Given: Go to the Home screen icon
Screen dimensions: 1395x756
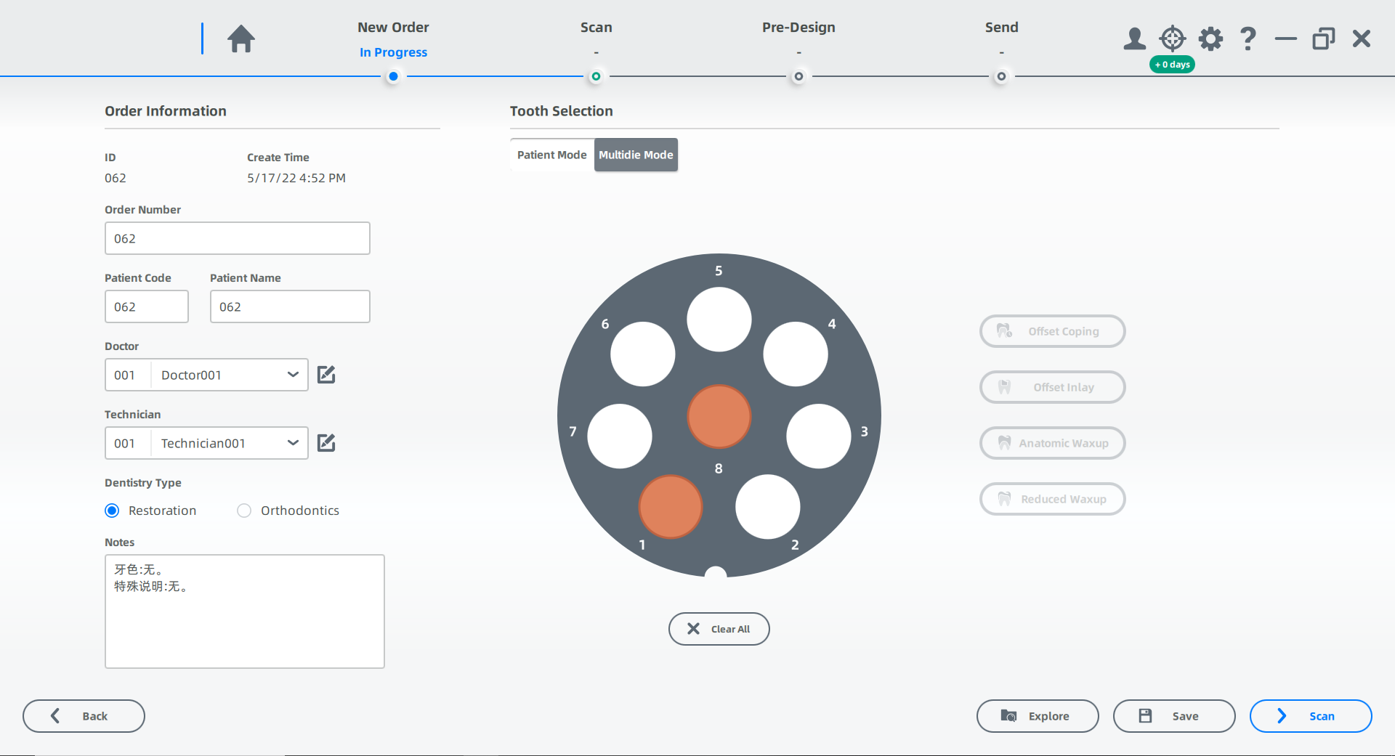Looking at the screenshot, I should (241, 38).
